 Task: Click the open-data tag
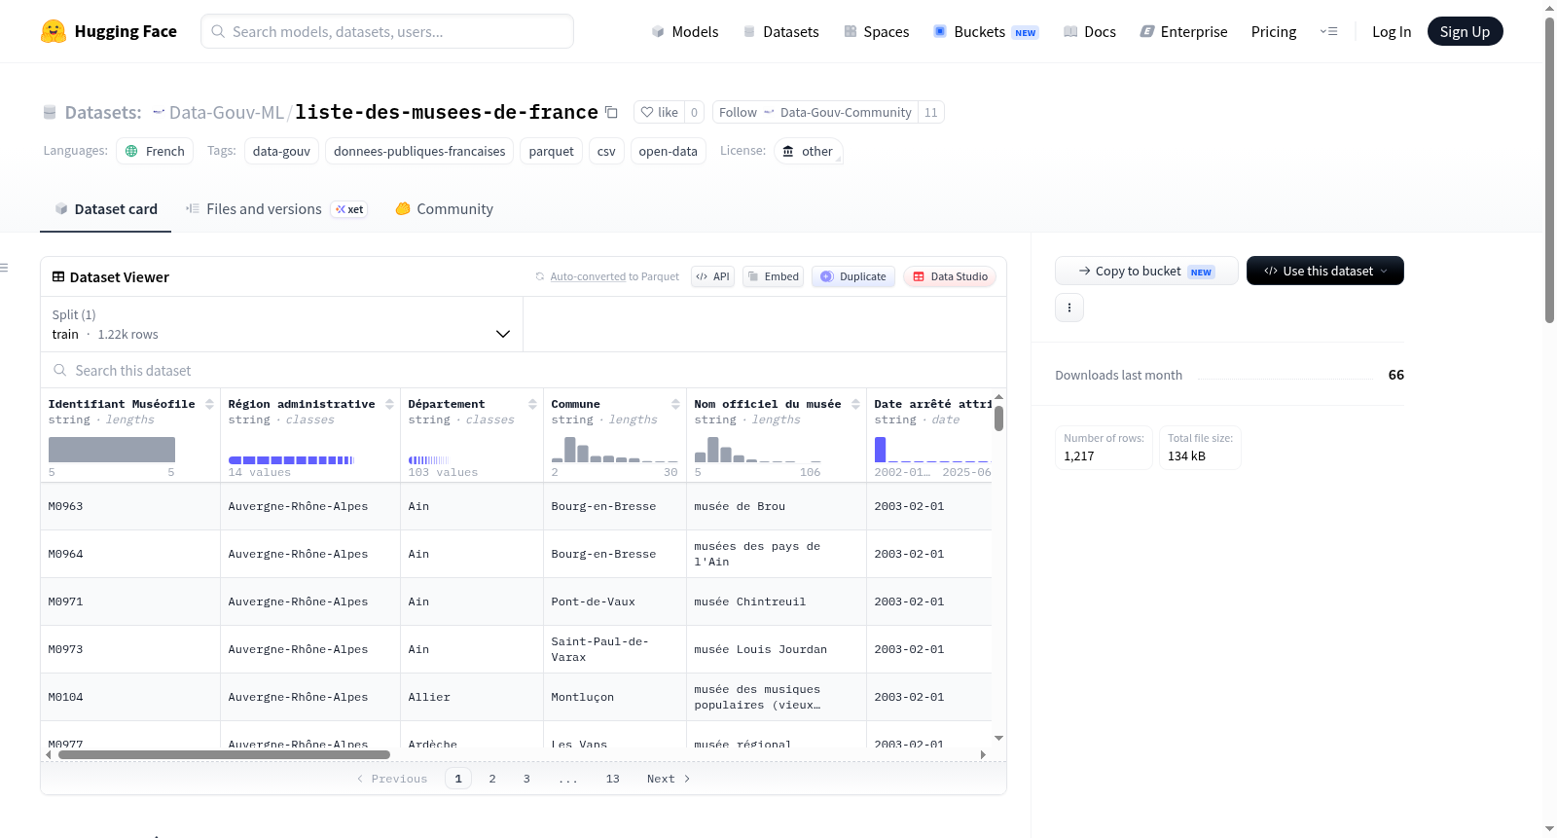[668, 151]
